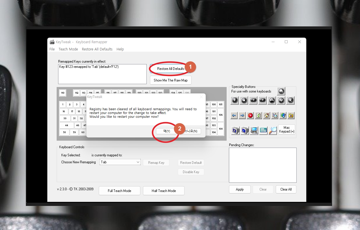This screenshot has height=230, width=360.
Task: Click keyboard key 17
Action: 72,111
